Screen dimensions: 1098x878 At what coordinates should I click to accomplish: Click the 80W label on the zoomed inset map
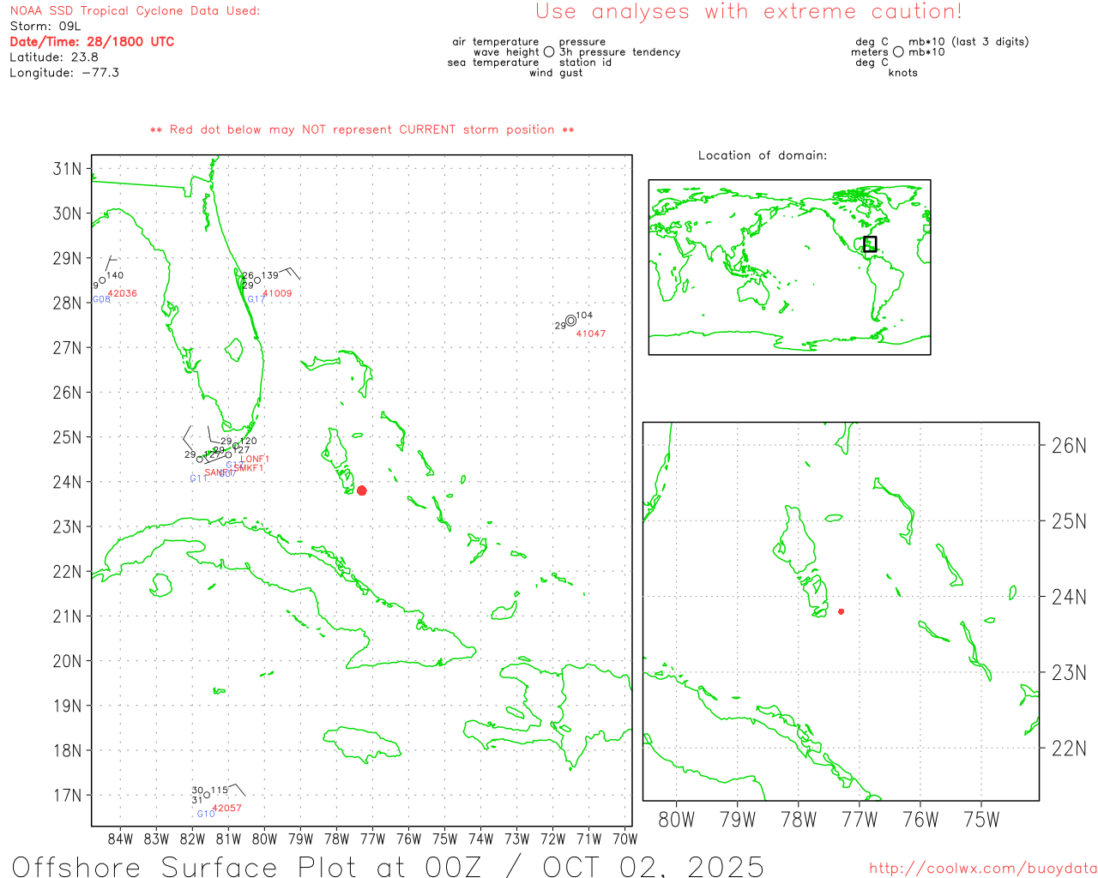(x=676, y=819)
